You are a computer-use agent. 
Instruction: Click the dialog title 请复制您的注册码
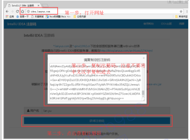(x=97, y=60)
